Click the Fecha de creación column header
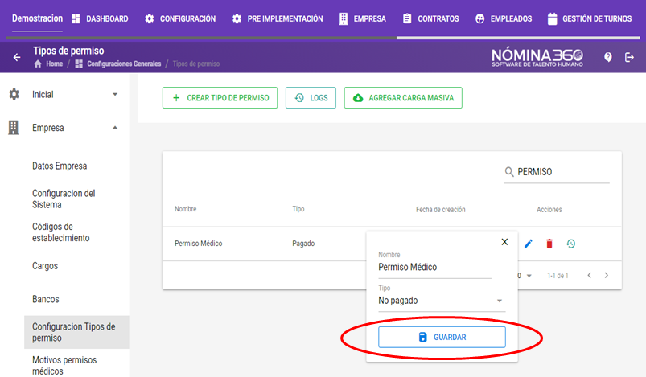646x377 pixels. (440, 210)
